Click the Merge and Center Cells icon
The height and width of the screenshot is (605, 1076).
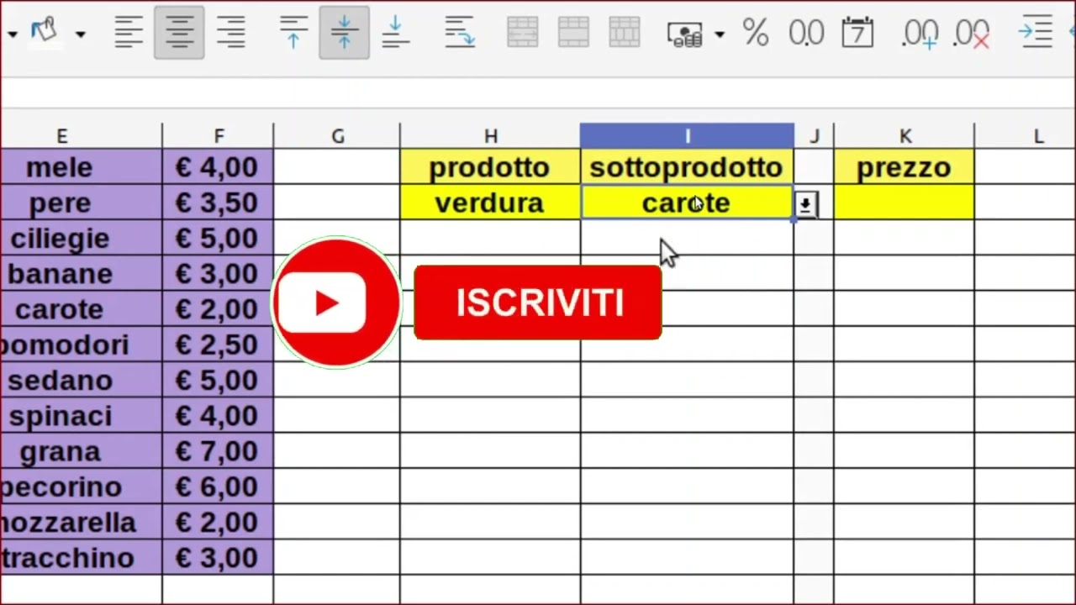tap(523, 33)
